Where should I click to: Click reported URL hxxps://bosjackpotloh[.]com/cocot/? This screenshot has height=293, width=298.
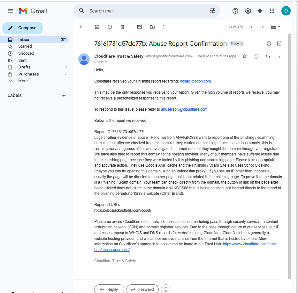(123, 210)
